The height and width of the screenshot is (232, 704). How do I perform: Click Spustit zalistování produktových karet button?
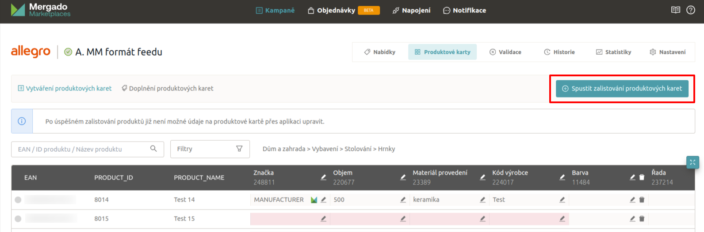point(622,89)
